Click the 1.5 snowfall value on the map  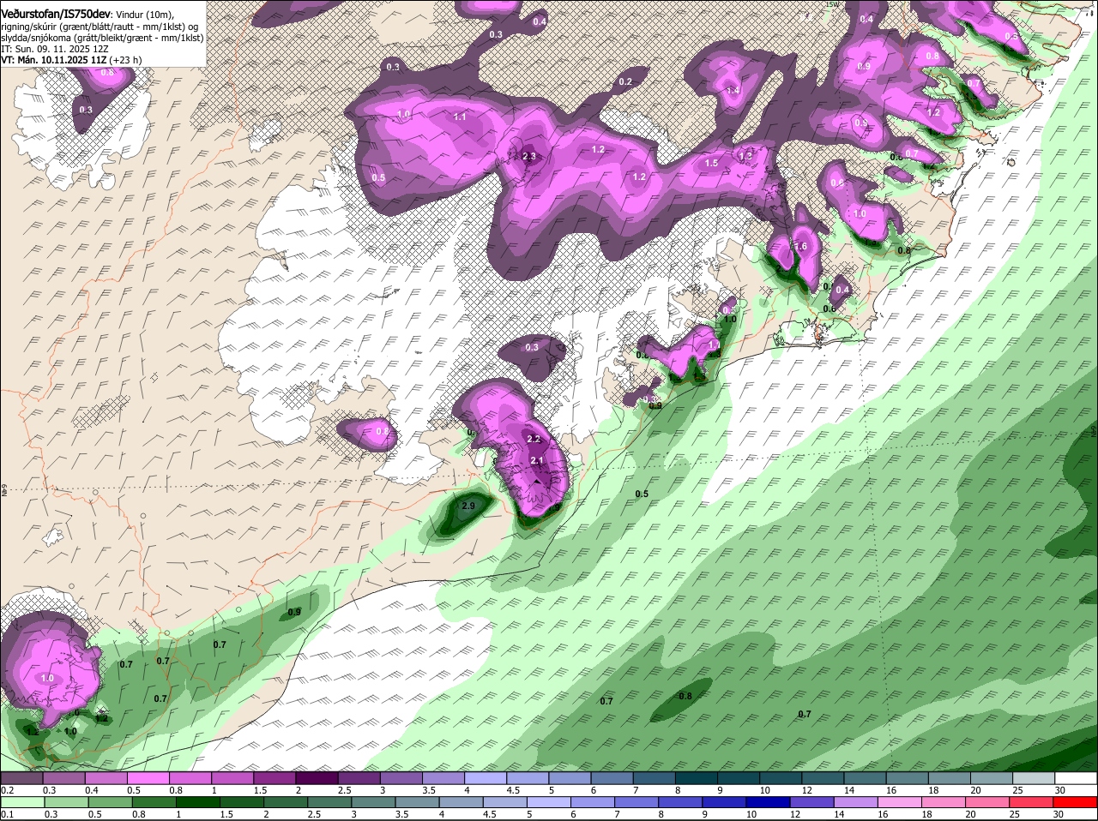[x=711, y=164]
